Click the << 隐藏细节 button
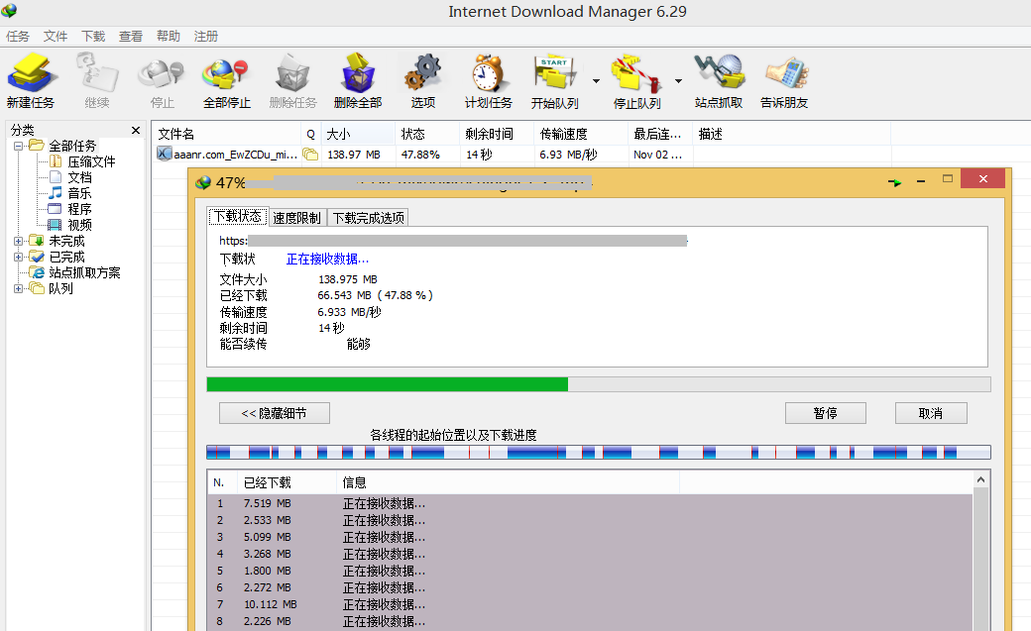The height and width of the screenshot is (631, 1031). click(x=275, y=413)
